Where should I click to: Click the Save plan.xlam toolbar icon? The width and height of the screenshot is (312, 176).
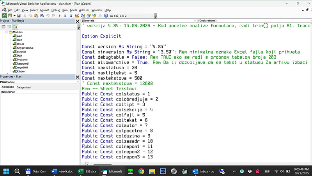(18, 16)
